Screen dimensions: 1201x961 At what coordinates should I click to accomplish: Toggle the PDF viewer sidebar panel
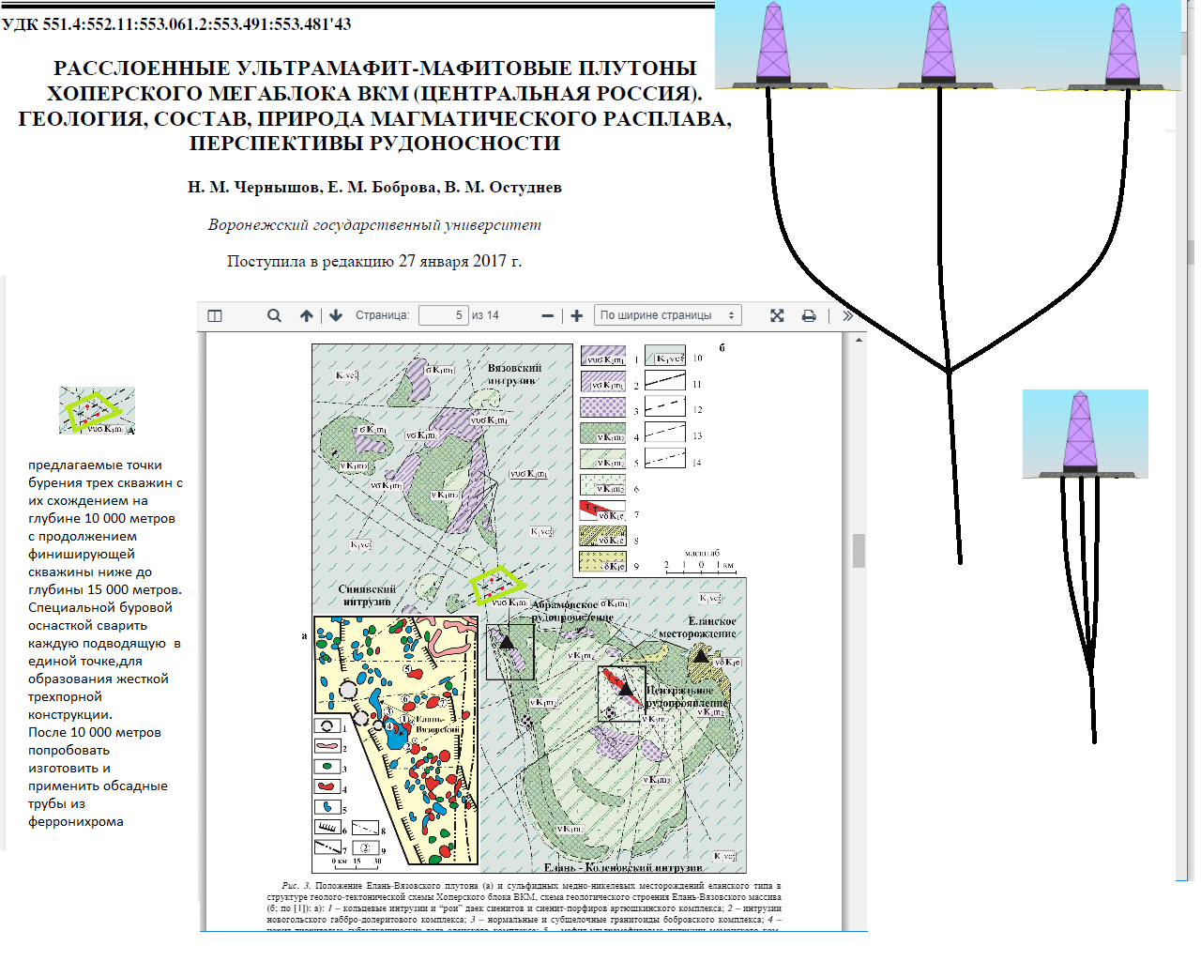(215, 316)
